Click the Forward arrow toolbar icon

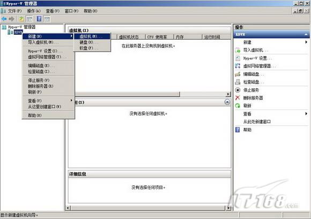click(11, 19)
